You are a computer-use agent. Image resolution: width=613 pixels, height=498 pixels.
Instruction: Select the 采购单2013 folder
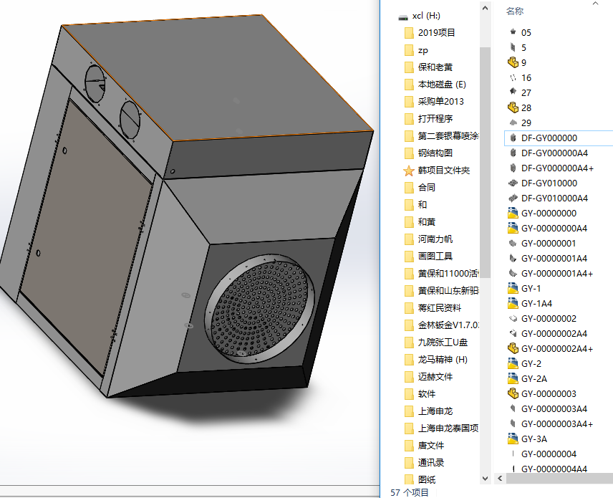coord(440,102)
